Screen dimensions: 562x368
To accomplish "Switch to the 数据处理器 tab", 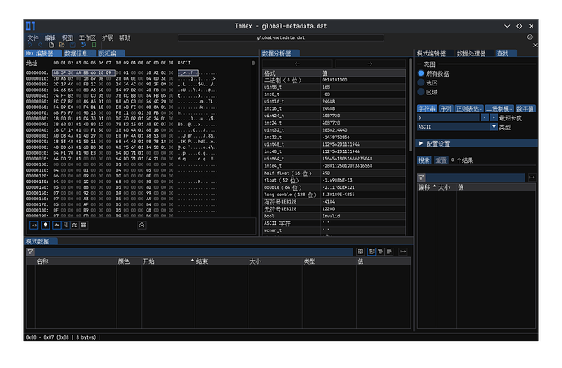I will coord(474,54).
